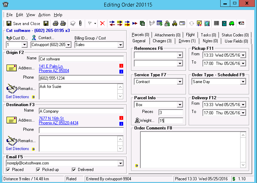Switch to the Charges (3) tab

click(162, 41)
